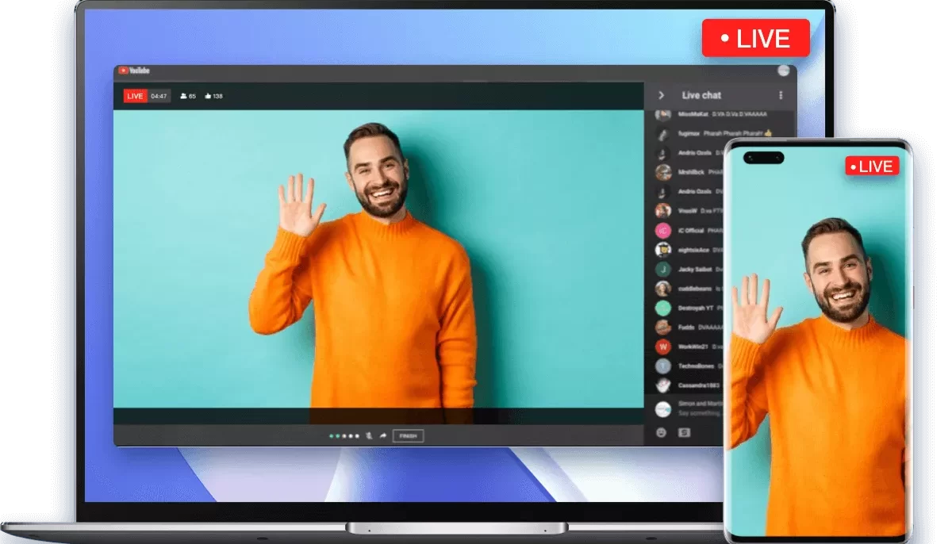Toggle the muted microphone icon below the video
Image resolution: width=952 pixels, height=544 pixels.
pos(370,435)
